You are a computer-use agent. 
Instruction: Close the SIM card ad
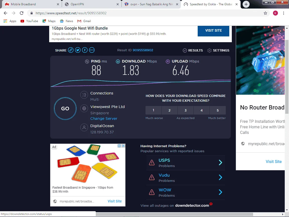tap(123, 146)
